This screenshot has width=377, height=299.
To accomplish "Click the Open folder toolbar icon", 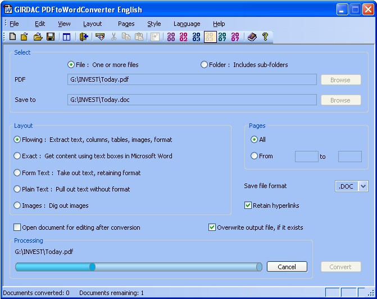I will (x=38, y=37).
